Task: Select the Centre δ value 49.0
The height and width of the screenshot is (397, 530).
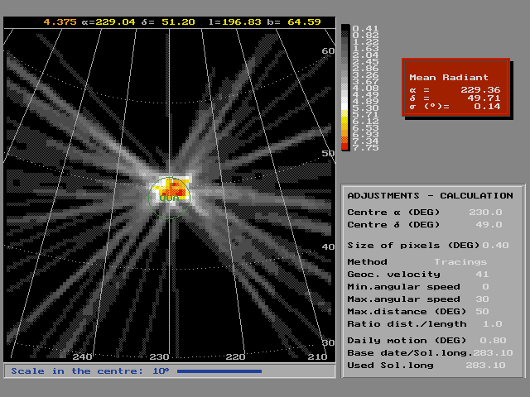Action: [x=489, y=225]
